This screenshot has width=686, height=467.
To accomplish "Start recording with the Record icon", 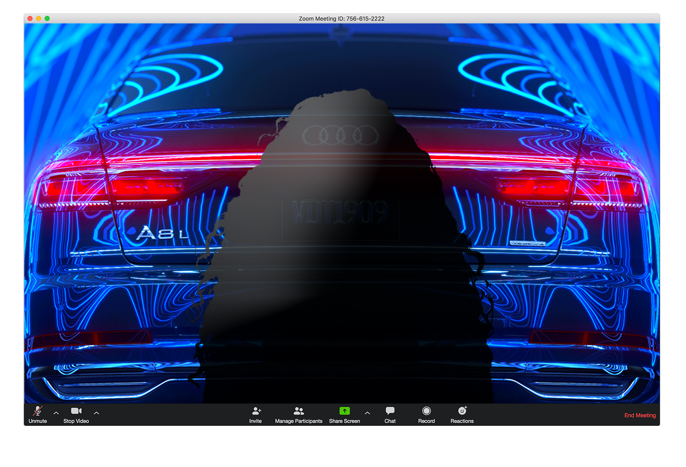I will pyautogui.click(x=427, y=411).
